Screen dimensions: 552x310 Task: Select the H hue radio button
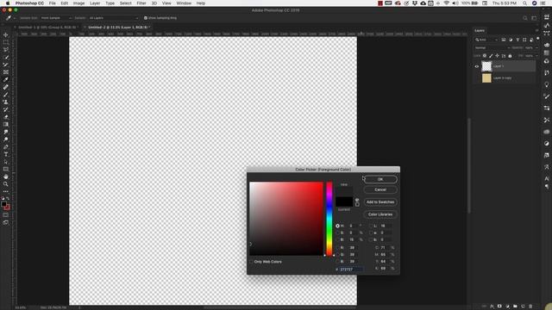[337, 226]
